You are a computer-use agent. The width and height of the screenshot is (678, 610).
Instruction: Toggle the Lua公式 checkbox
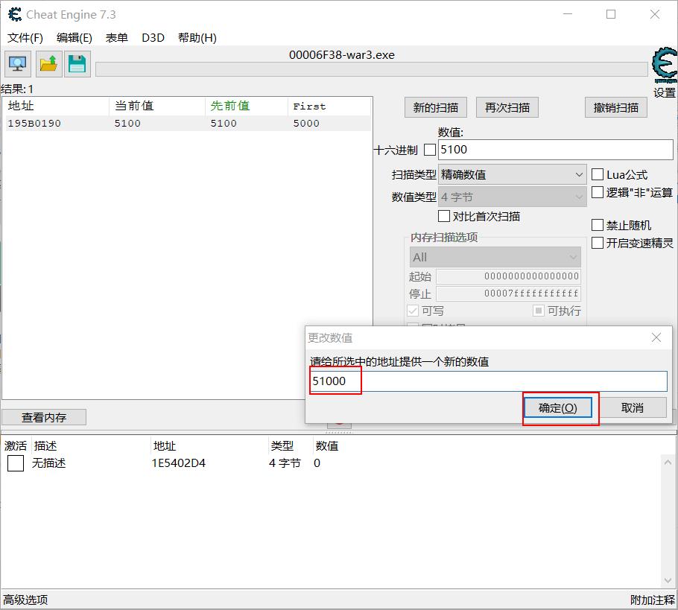(x=598, y=174)
